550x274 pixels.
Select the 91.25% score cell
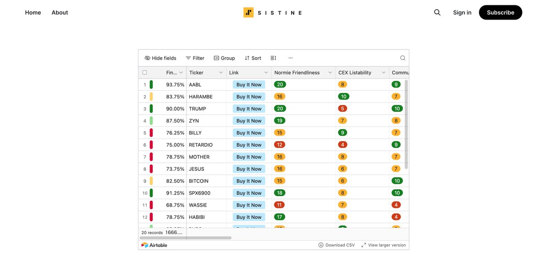[x=175, y=193]
